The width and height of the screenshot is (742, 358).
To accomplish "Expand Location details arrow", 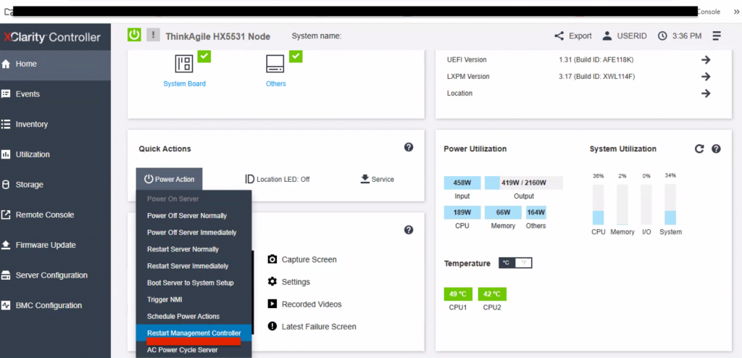I will point(705,93).
